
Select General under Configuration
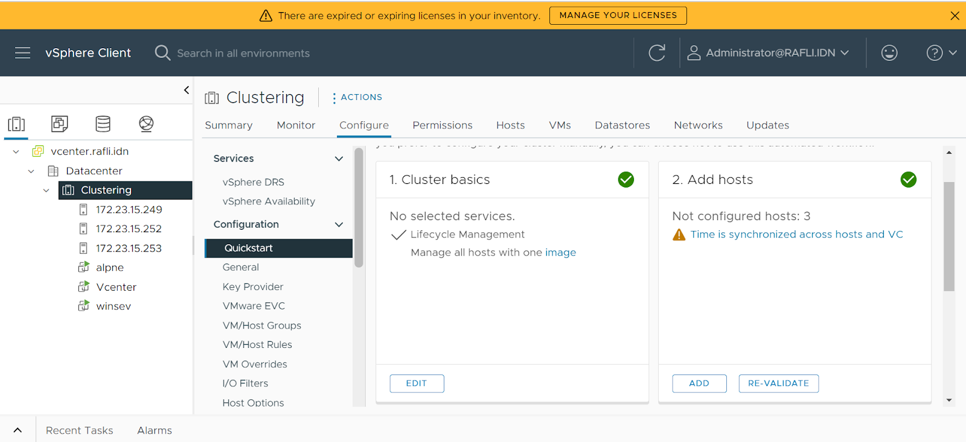point(241,267)
